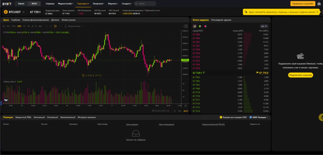This screenshot has height=155, width=323.
Task: Click the USDC coin icon
Action: (251, 117)
